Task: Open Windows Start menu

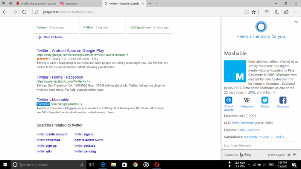Action: pyautogui.click(x=5, y=164)
